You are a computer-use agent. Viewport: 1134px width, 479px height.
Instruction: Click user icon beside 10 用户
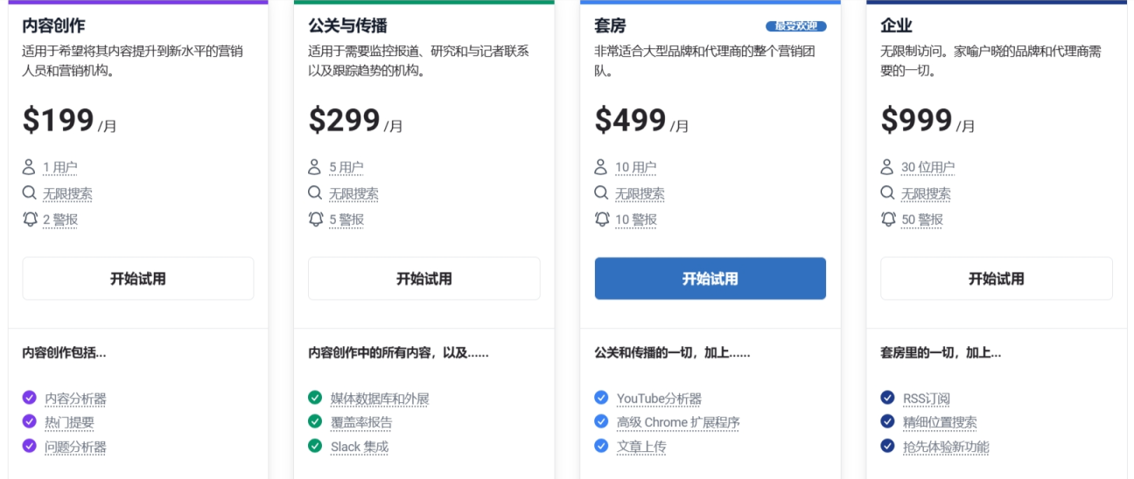(x=601, y=167)
